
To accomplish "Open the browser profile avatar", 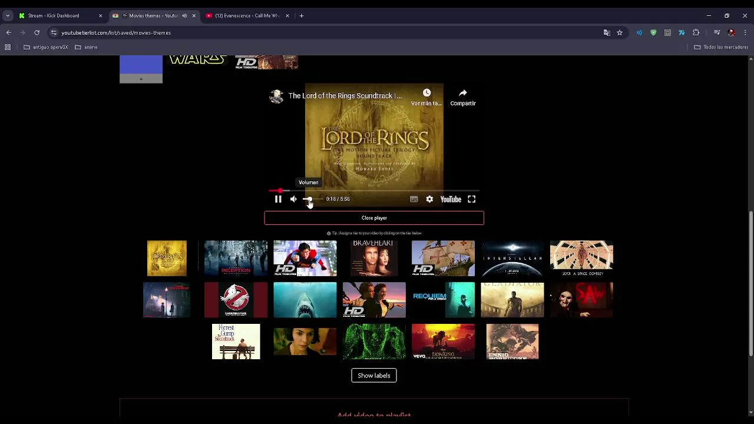I will (731, 33).
